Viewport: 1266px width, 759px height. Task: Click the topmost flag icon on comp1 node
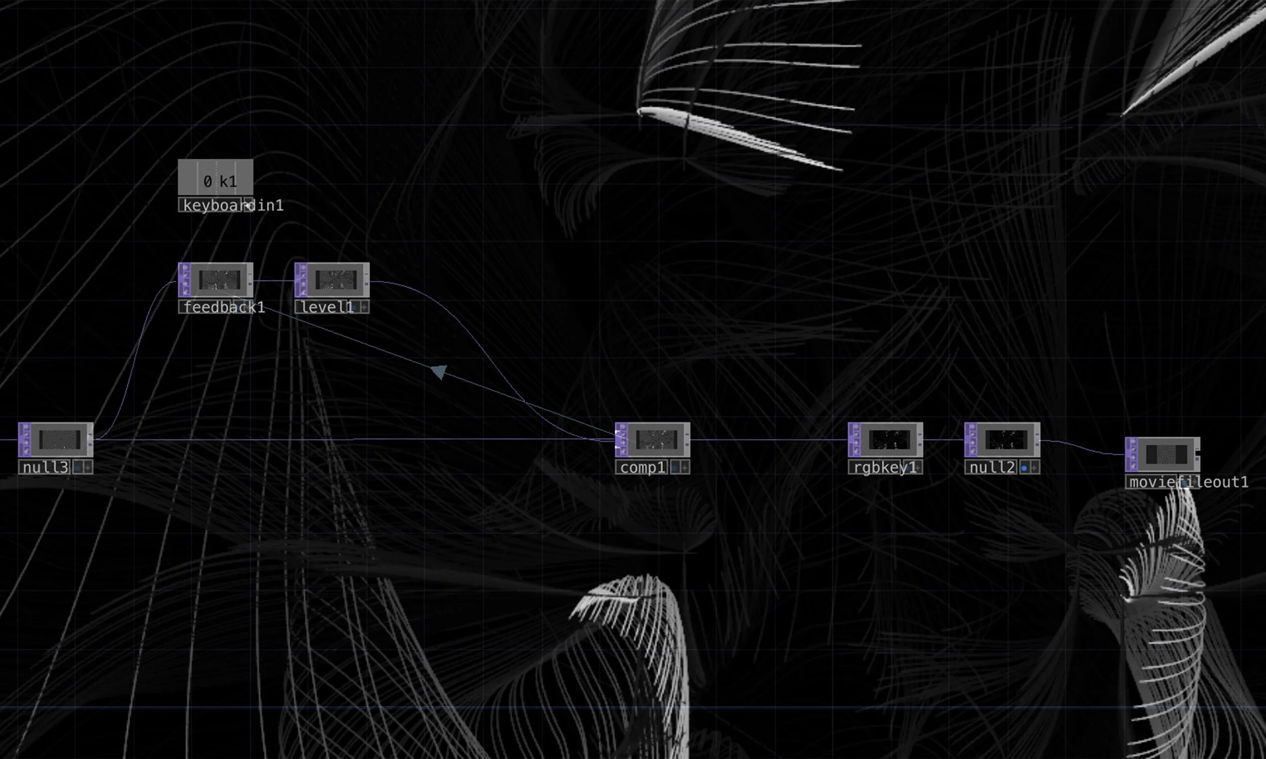[623, 427]
